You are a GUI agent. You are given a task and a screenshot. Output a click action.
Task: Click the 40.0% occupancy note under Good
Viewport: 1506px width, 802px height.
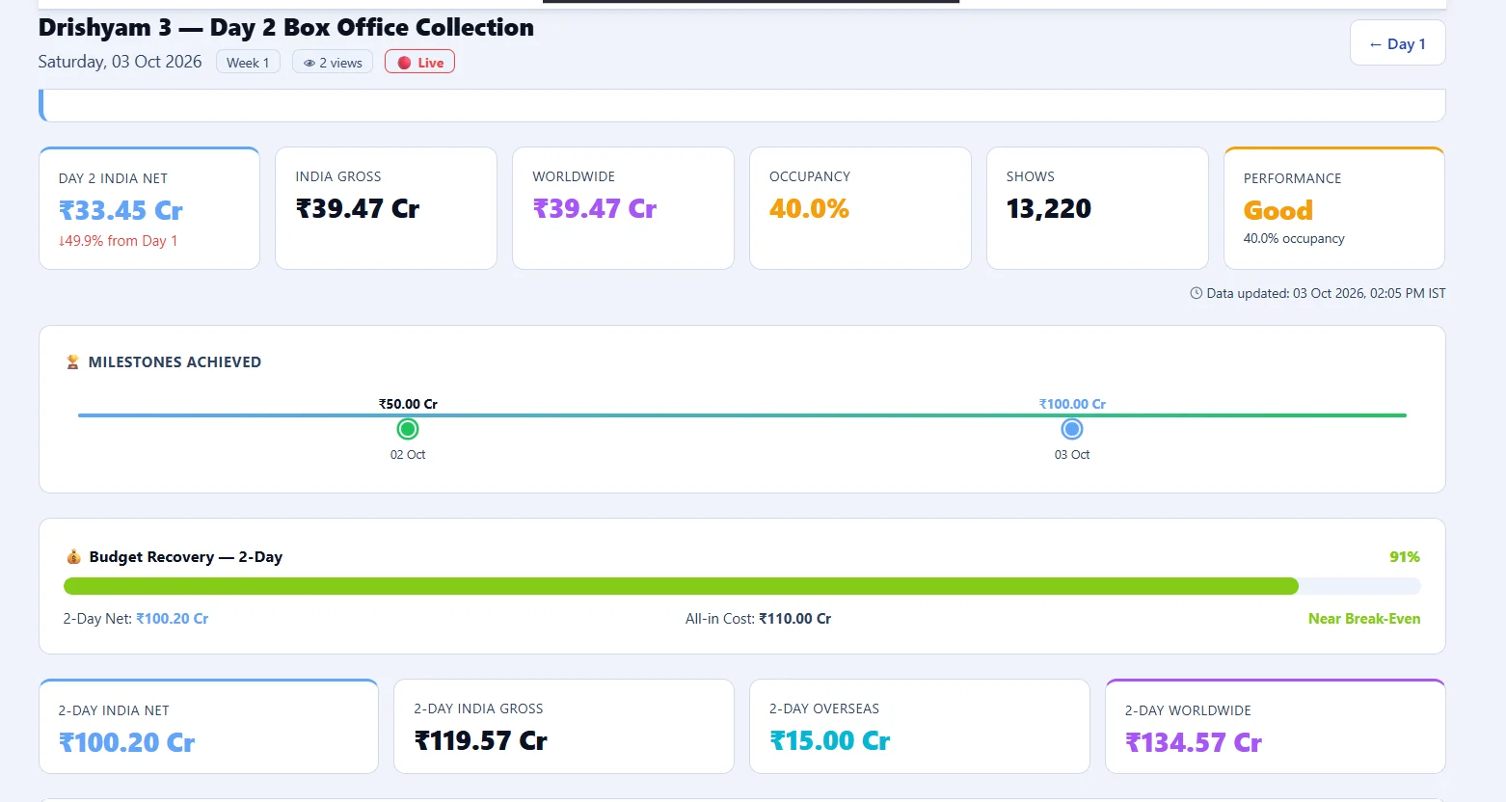1294,239
